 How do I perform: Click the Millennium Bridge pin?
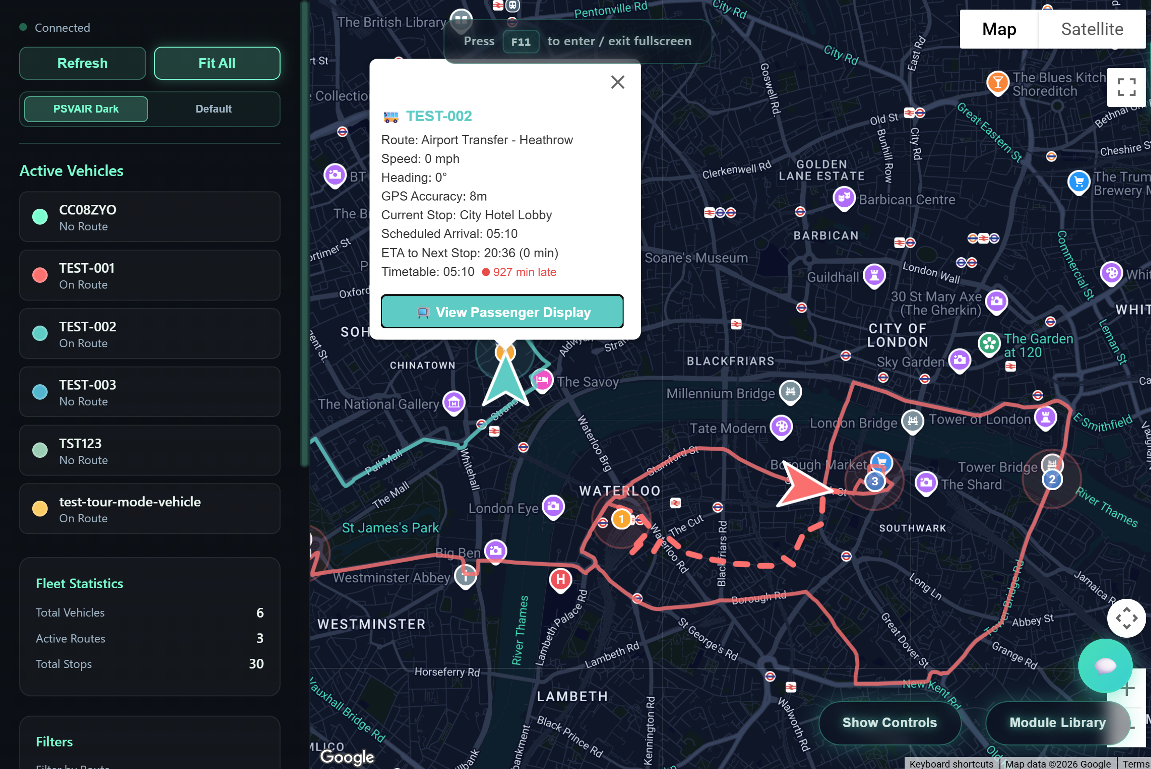click(x=791, y=392)
